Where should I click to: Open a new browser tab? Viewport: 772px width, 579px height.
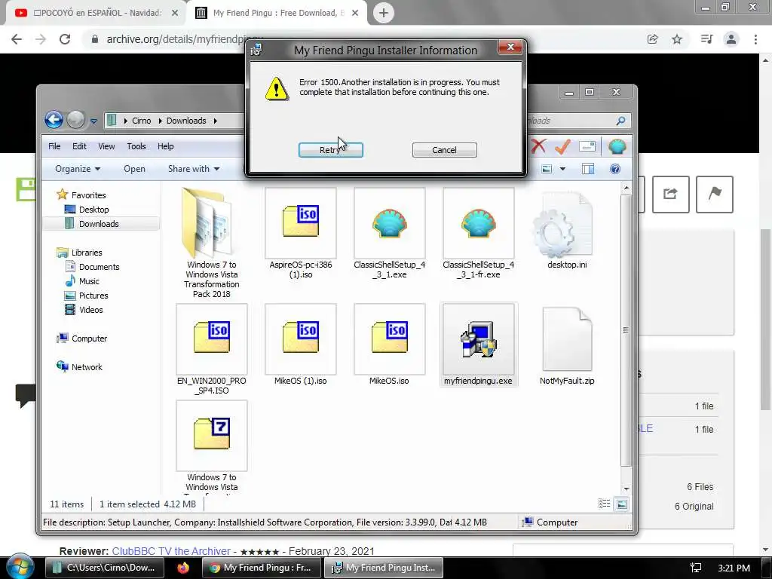click(384, 13)
